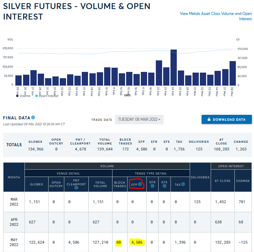The image size is (254, 252).
Task: Click the Block Trades column header
Action: [x=120, y=184]
